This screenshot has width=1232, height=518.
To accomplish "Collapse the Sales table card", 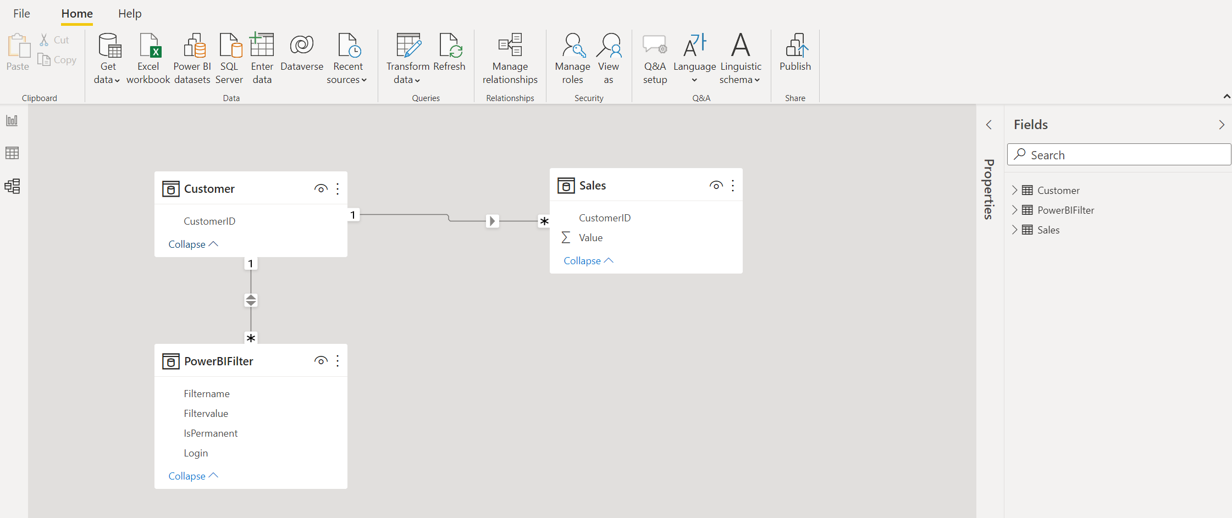I will (588, 261).
